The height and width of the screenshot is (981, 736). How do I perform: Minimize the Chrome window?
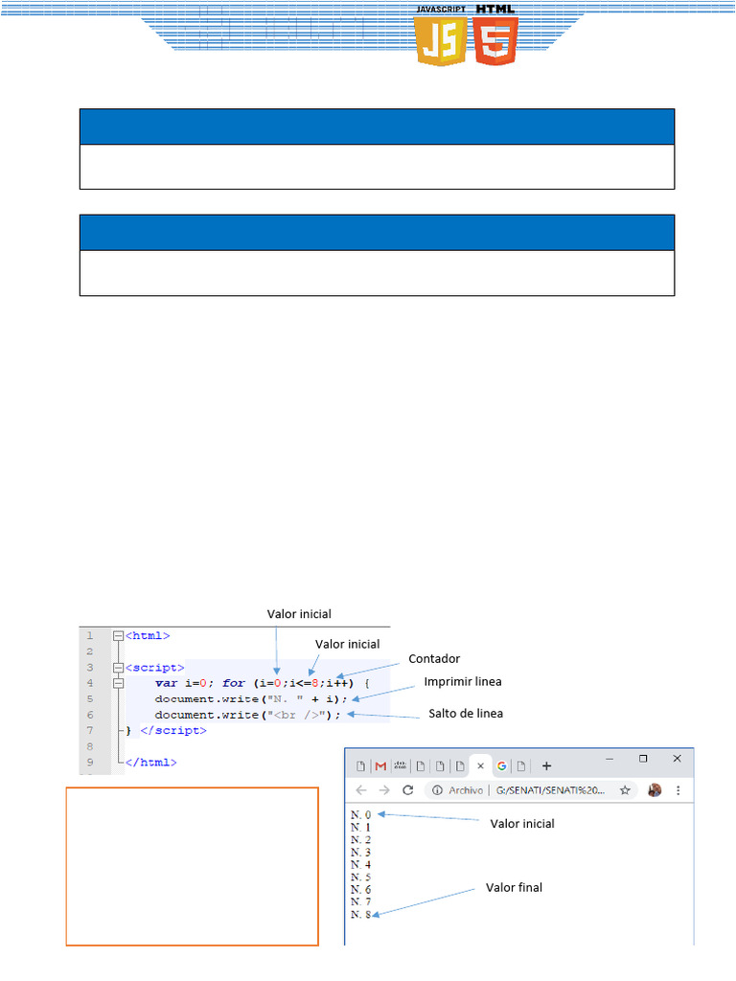click(x=609, y=759)
